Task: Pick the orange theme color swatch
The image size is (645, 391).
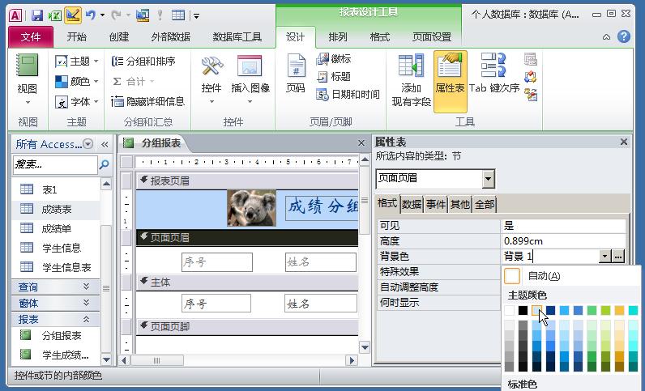Action: tap(620, 310)
